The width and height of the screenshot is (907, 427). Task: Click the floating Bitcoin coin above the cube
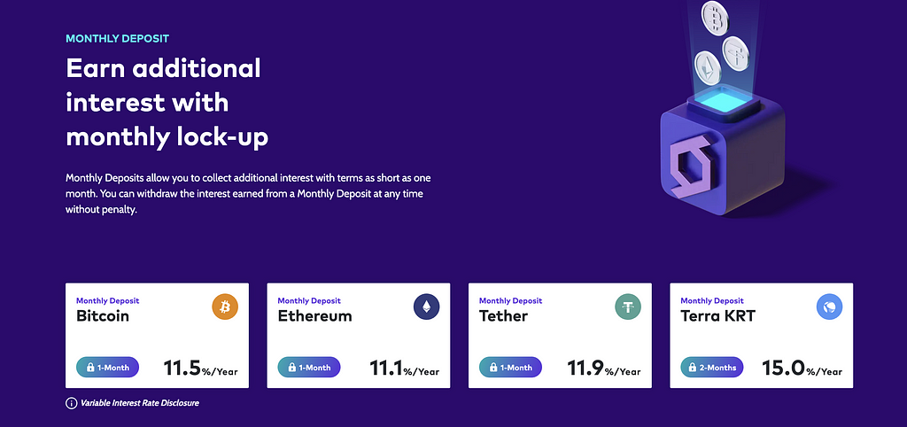[716, 19]
